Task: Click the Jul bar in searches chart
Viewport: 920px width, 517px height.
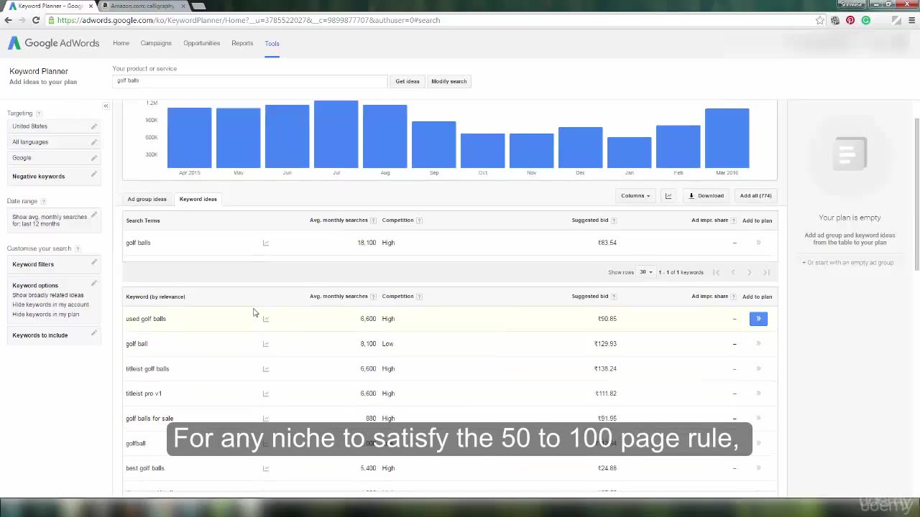Action: pyautogui.click(x=336, y=134)
